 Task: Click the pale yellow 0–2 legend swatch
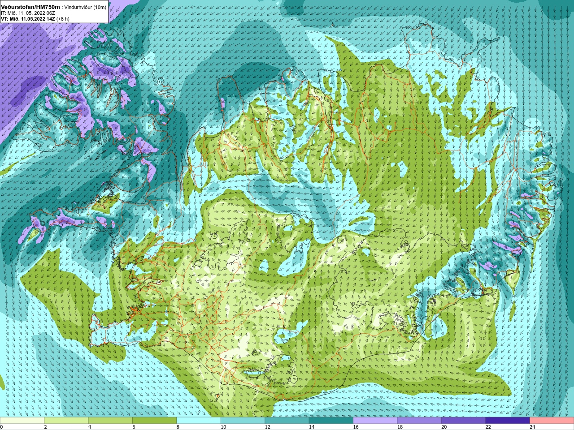click(22, 421)
